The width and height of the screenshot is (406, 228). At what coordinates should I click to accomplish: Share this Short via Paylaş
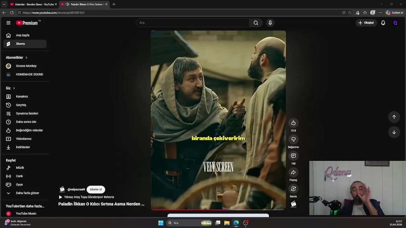coord(293,172)
